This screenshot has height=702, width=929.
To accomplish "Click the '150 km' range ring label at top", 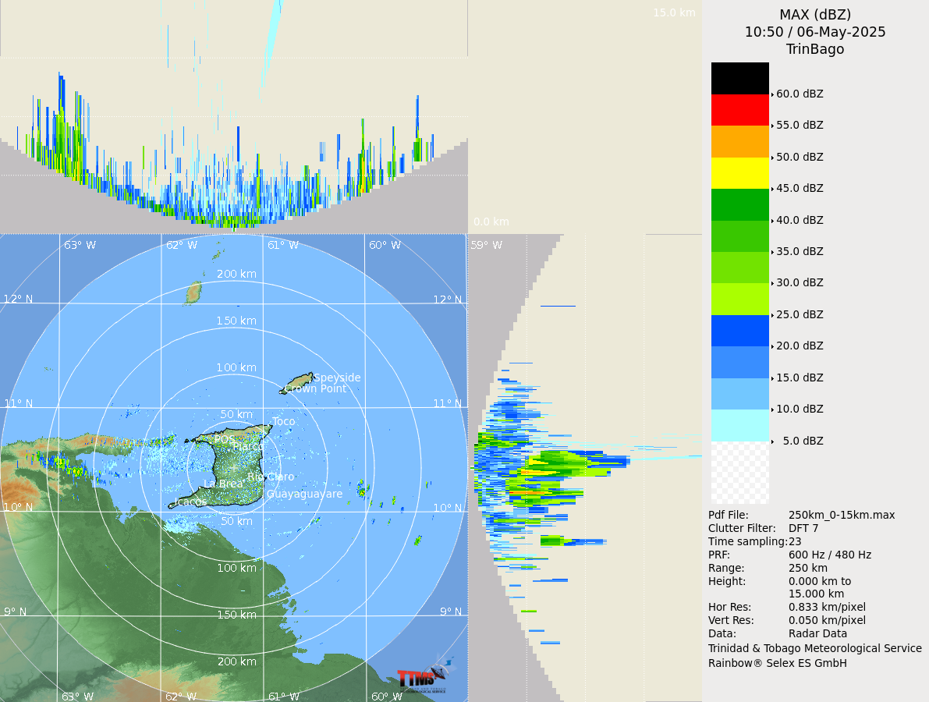I will pyautogui.click(x=236, y=321).
